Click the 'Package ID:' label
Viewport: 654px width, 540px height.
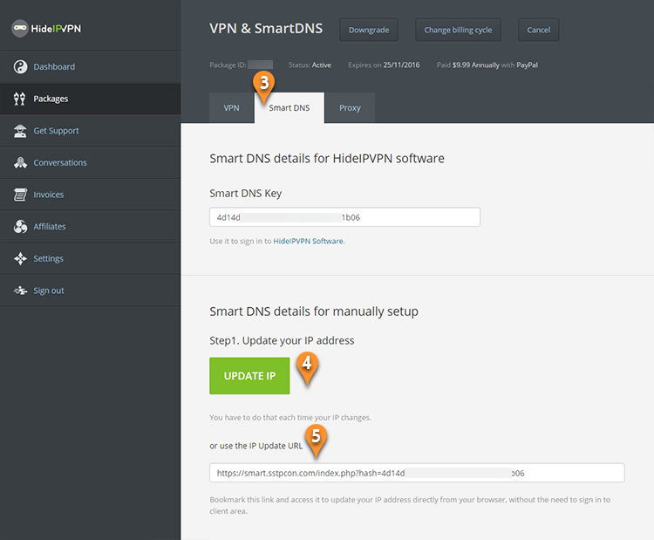[228, 65]
